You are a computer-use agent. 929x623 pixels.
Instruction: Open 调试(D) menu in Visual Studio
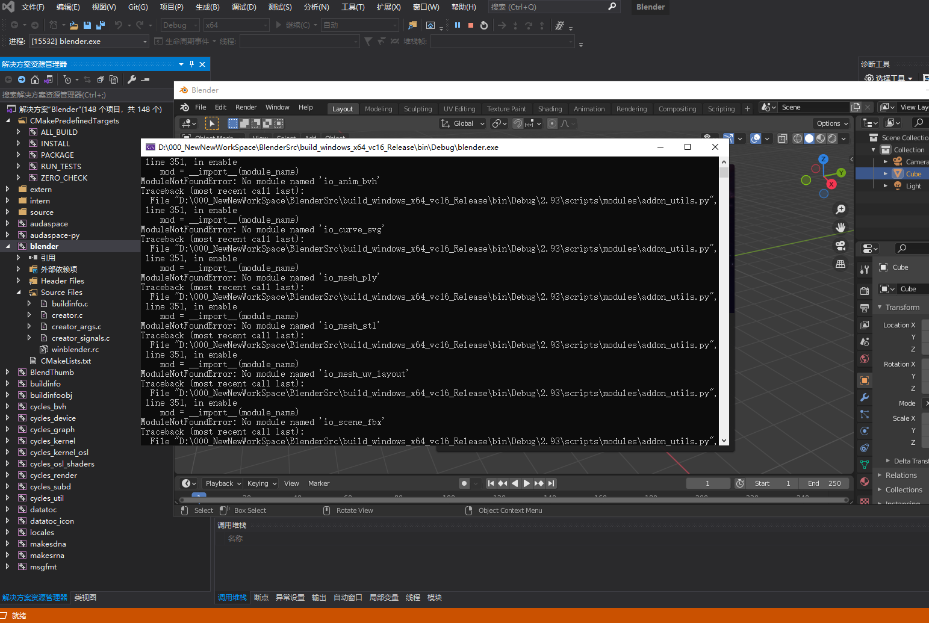point(244,7)
